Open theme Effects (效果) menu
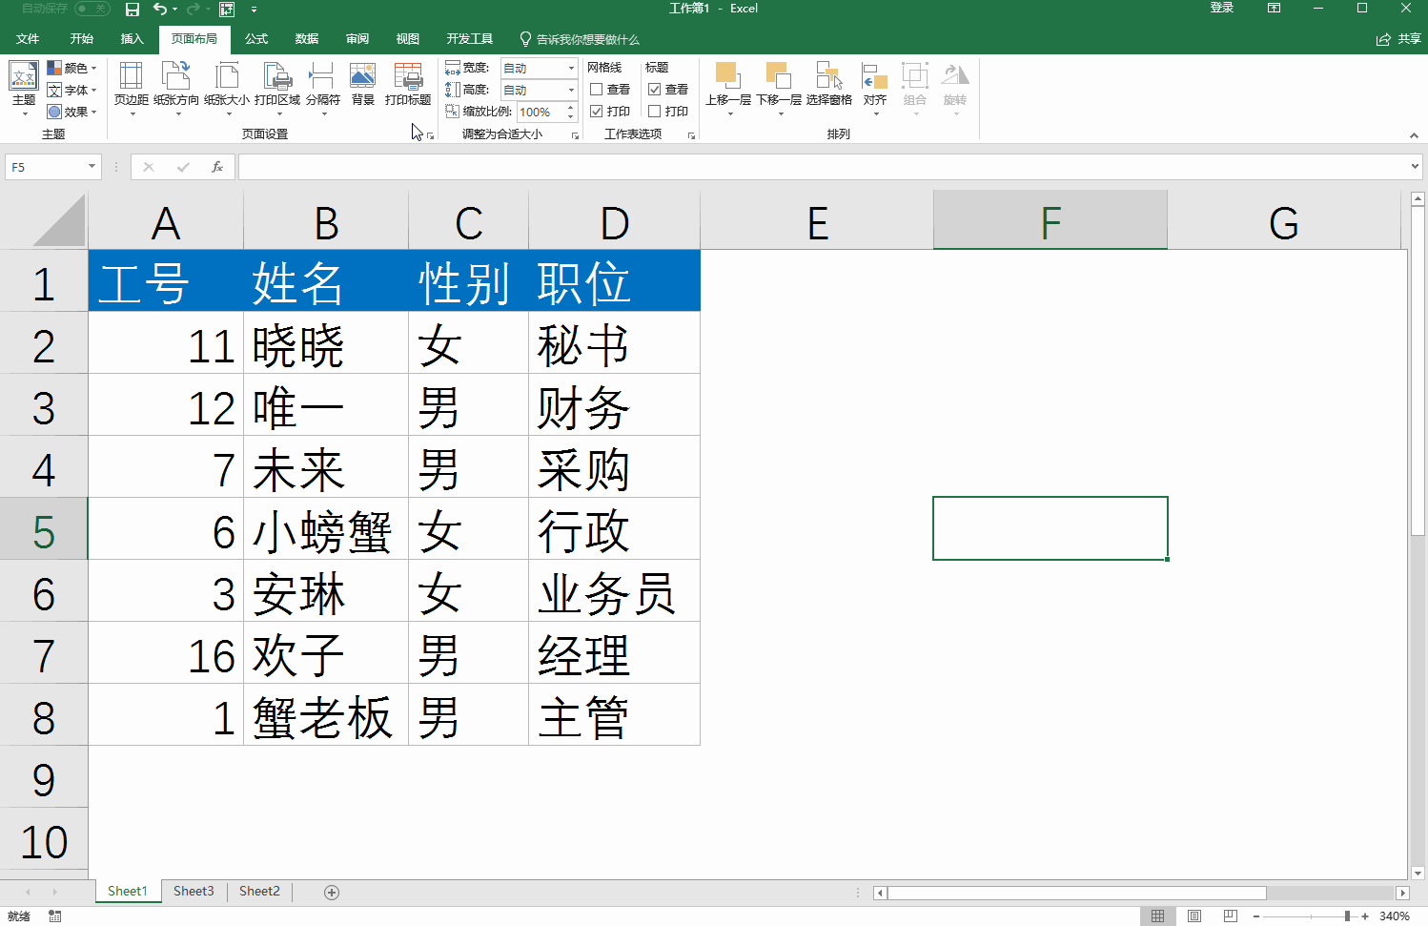Screen dimensions: 1428x926 tap(72, 112)
